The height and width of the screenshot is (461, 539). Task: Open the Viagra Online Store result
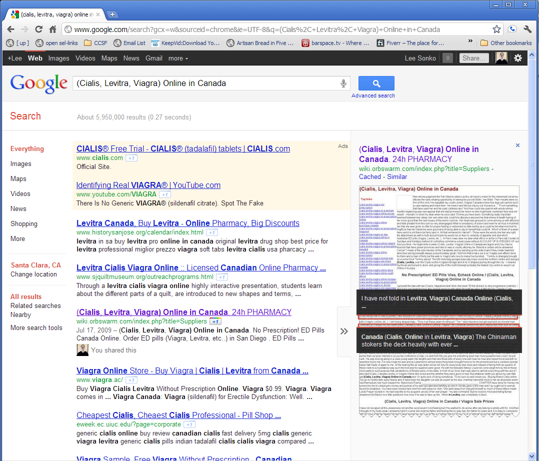coord(192,370)
